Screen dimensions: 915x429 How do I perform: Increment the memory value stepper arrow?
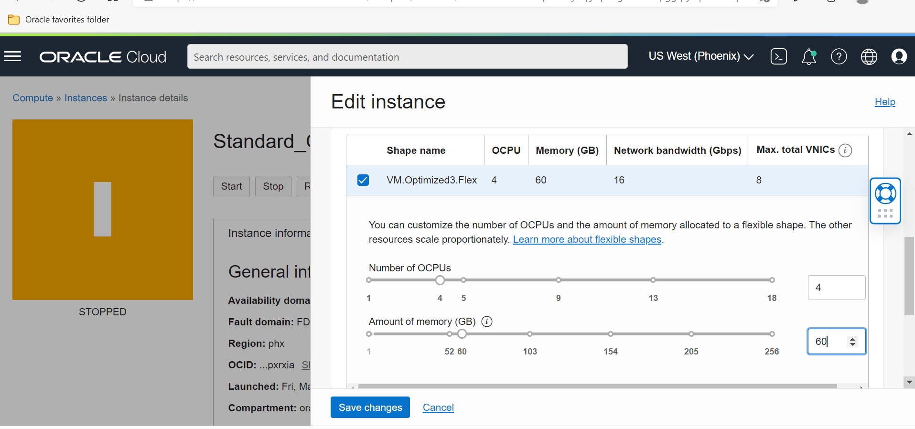[x=852, y=339]
